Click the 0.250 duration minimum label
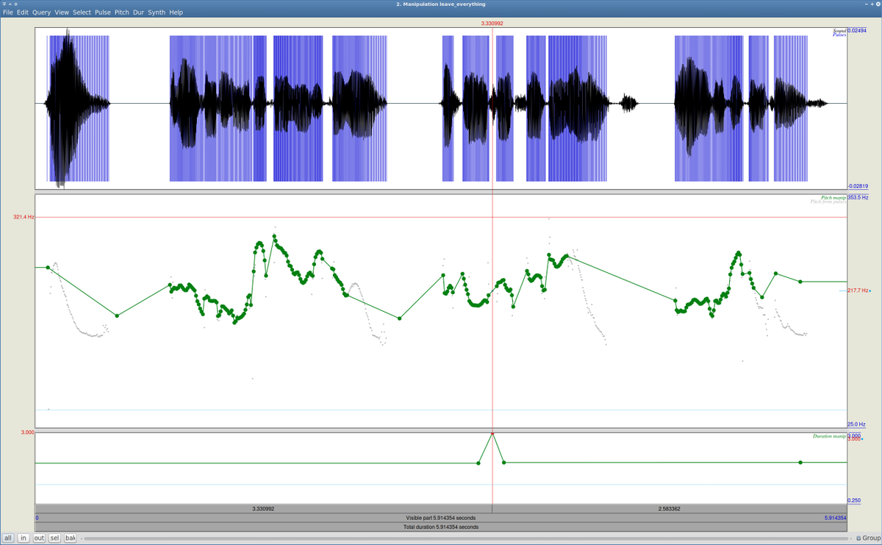This screenshot has width=882, height=545. tap(854, 501)
